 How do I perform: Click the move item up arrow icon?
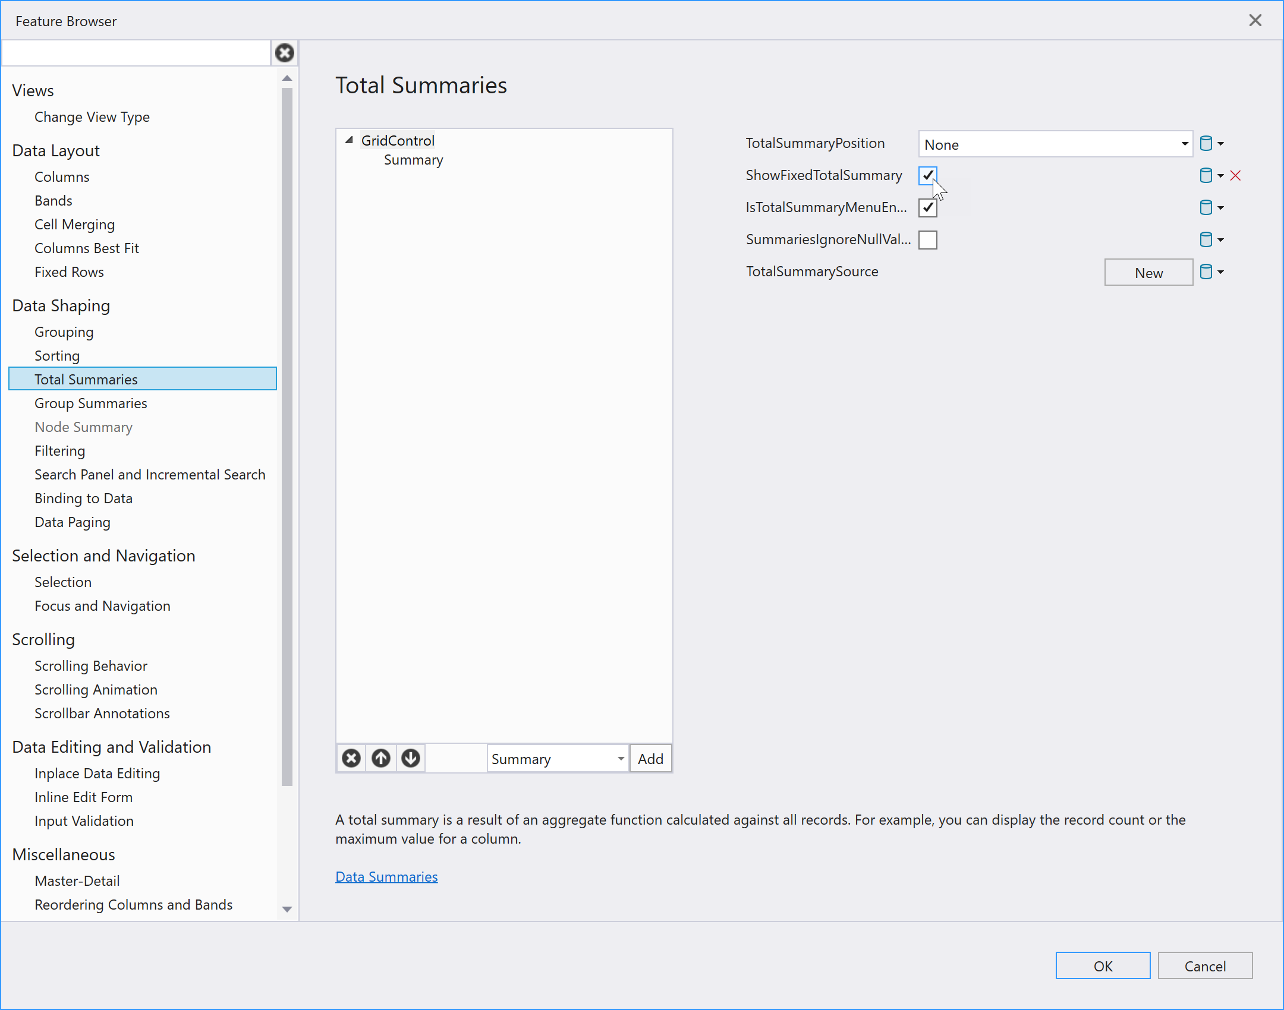(x=381, y=759)
